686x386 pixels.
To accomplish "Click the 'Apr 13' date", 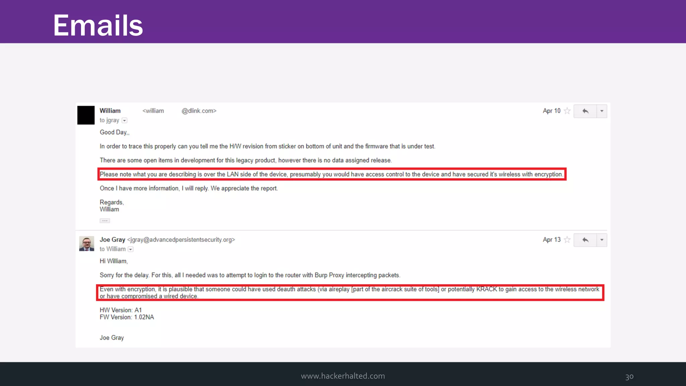I will pyautogui.click(x=552, y=240).
